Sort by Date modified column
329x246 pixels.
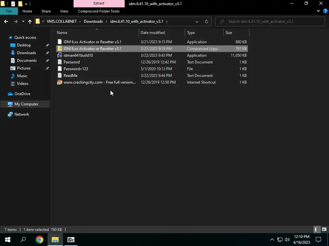coord(153,33)
